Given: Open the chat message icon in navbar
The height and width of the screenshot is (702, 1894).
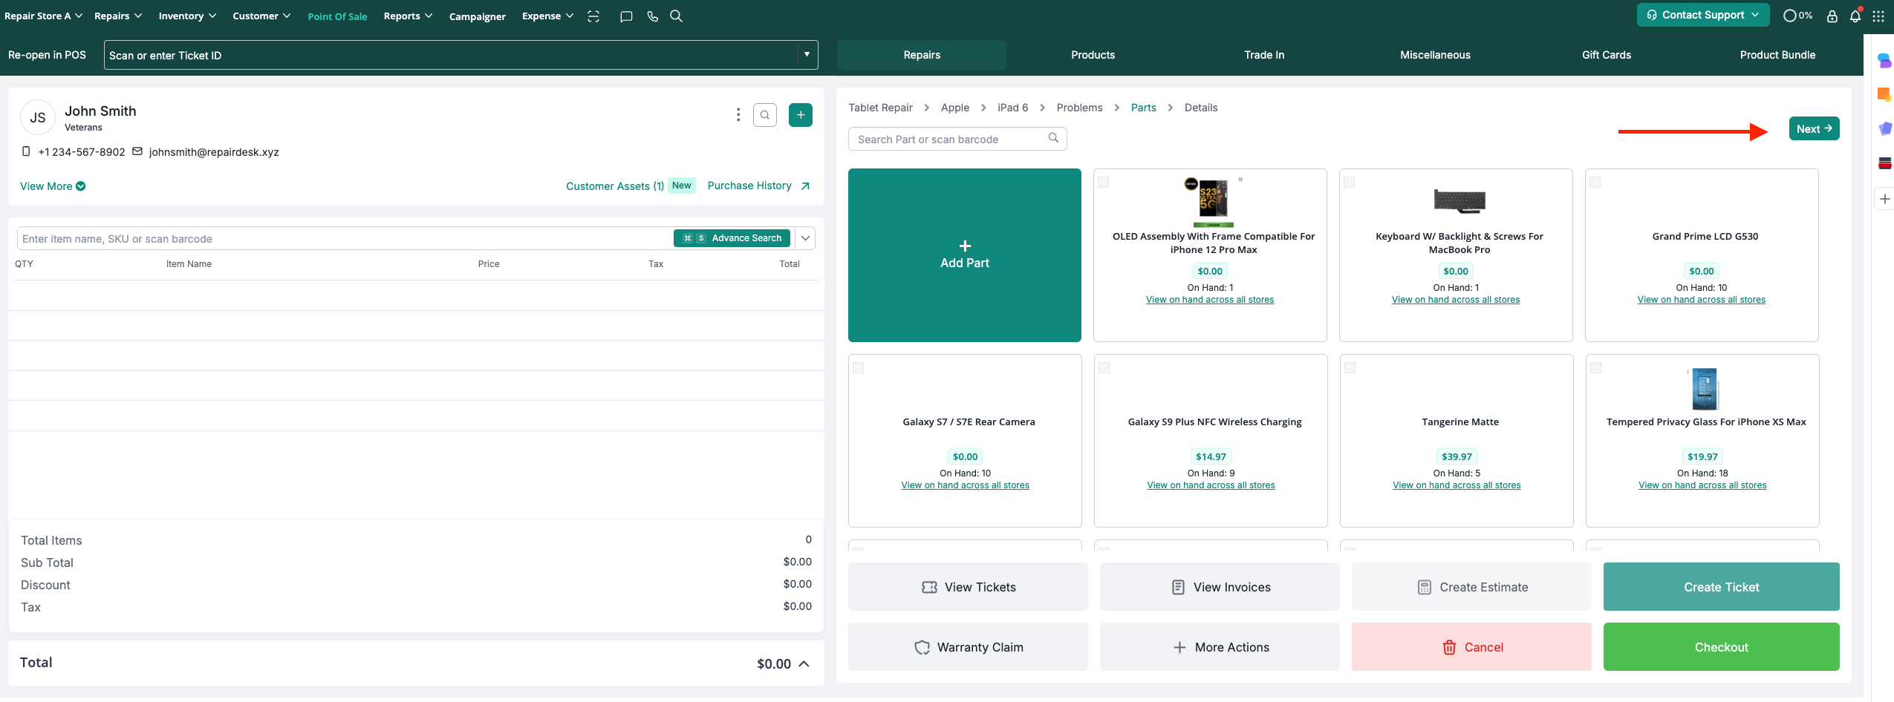Looking at the screenshot, I should point(626,16).
